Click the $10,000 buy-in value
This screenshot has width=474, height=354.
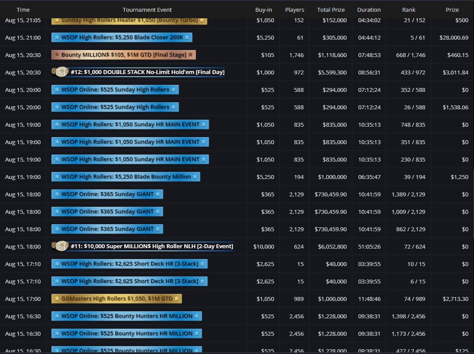click(x=264, y=246)
